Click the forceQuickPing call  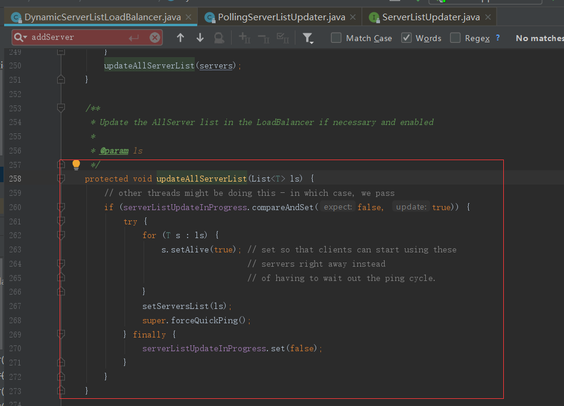point(204,320)
